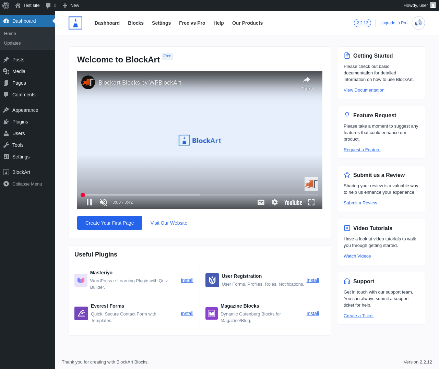Install the Masteriyo plugin

187,280
